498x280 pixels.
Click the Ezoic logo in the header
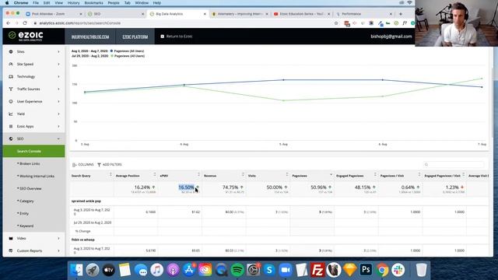pyautogui.click(x=26, y=36)
